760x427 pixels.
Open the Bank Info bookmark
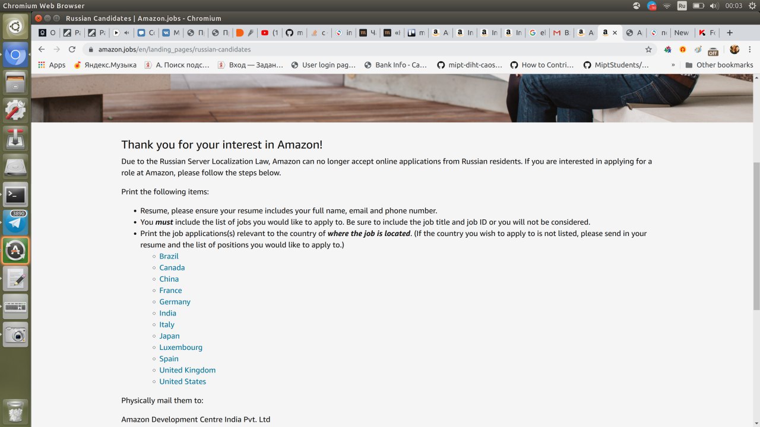[395, 65]
